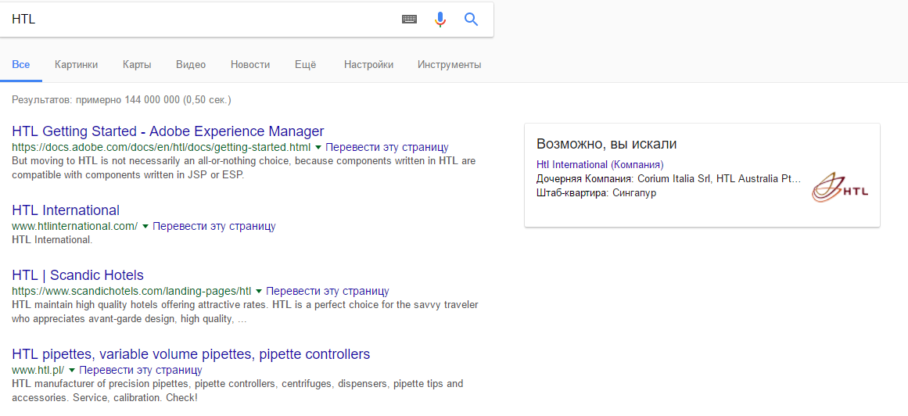The width and height of the screenshot is (908, 416).
Task: Translate the Adobe getting-started page
Action: tap(387, 147)
